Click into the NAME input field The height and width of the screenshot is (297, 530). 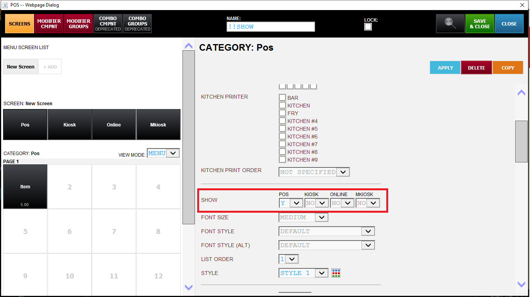(x=270, y=27)
